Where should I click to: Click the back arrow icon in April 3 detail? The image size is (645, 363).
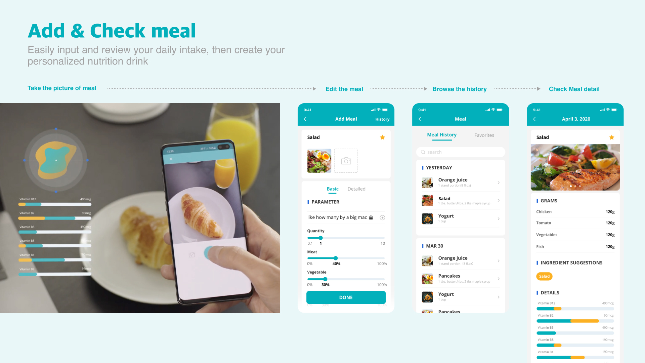(535, 119)
